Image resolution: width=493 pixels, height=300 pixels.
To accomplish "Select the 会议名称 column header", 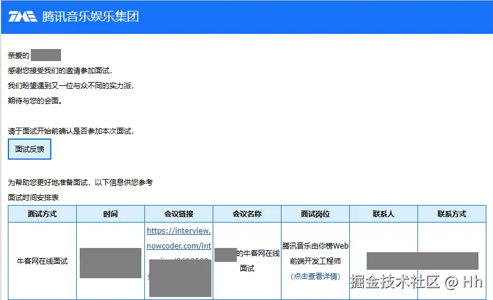I will (247, 214).
